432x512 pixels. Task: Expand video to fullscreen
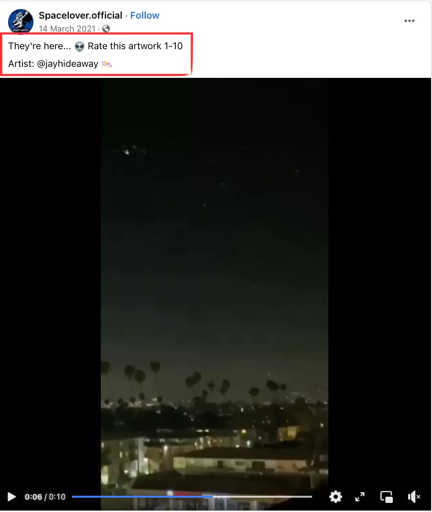360,497
